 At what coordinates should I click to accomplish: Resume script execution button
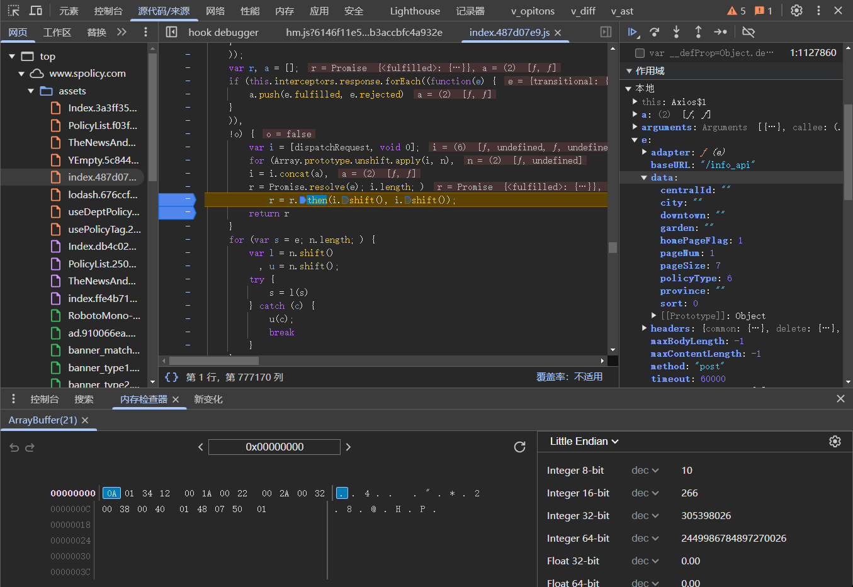633,31
